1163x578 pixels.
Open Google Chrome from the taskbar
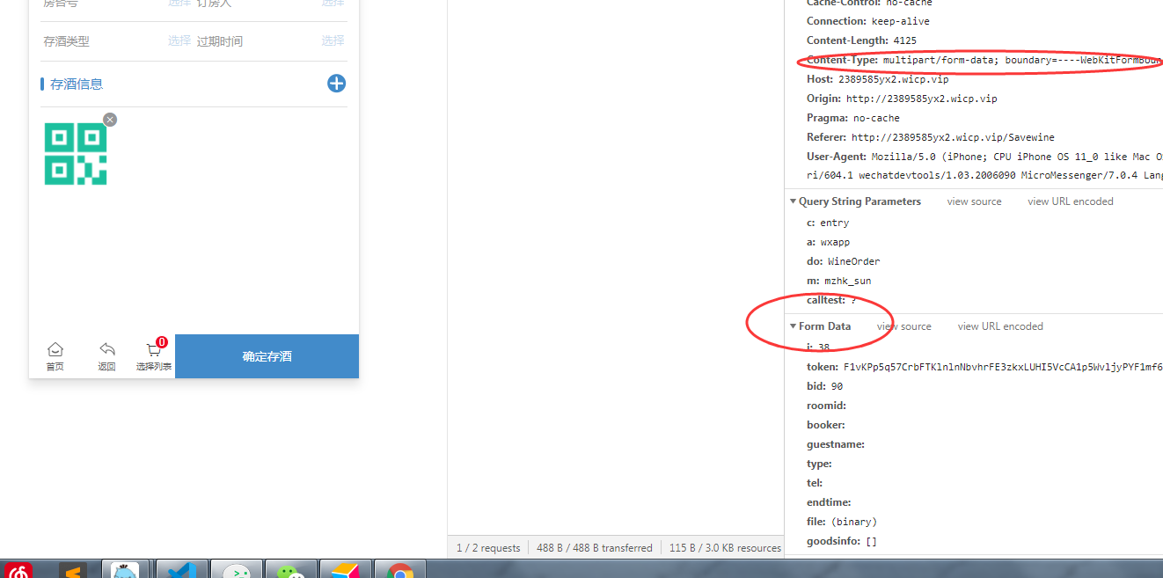[x=400, y=571]
